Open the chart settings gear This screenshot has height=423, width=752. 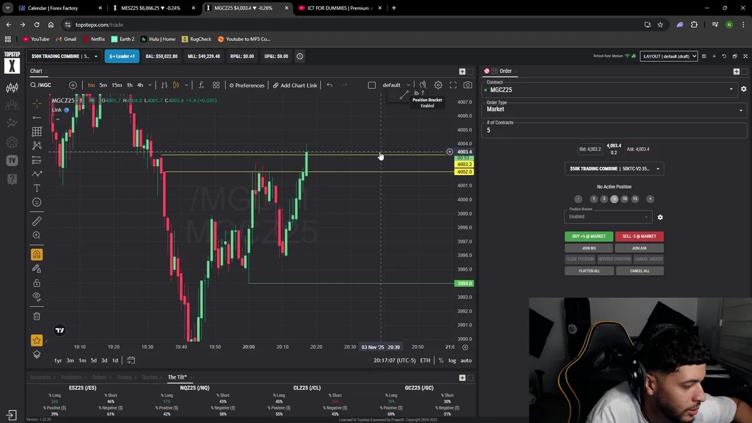click(x=438, y=85)
